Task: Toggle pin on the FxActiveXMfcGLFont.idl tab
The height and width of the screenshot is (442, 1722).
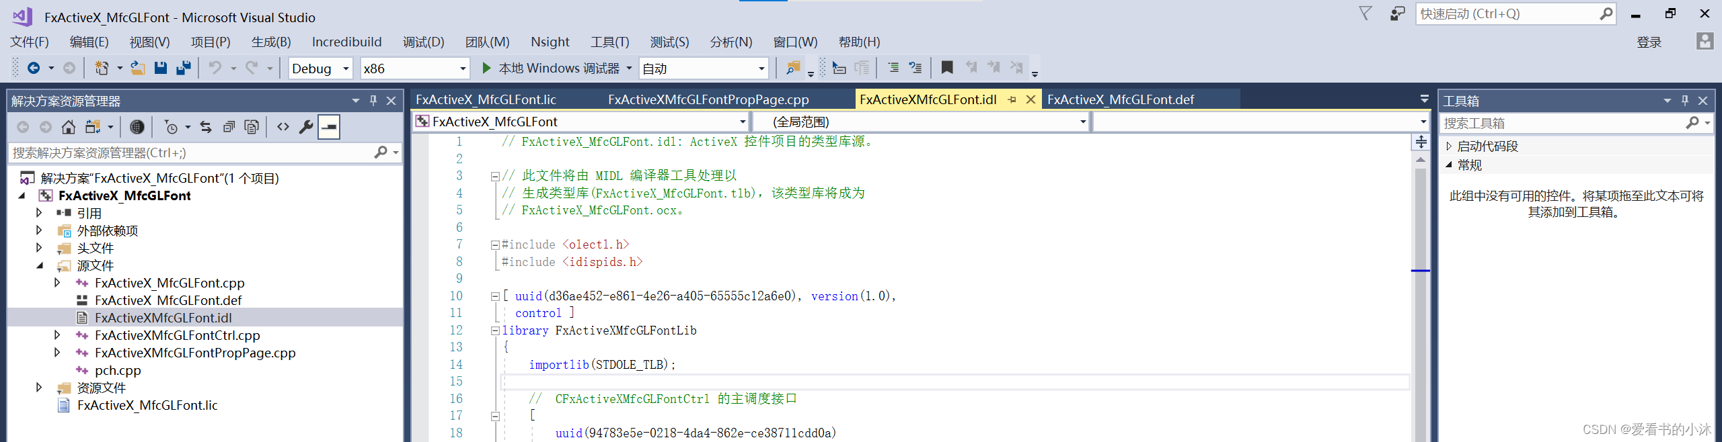Action: coord(1012,99)
